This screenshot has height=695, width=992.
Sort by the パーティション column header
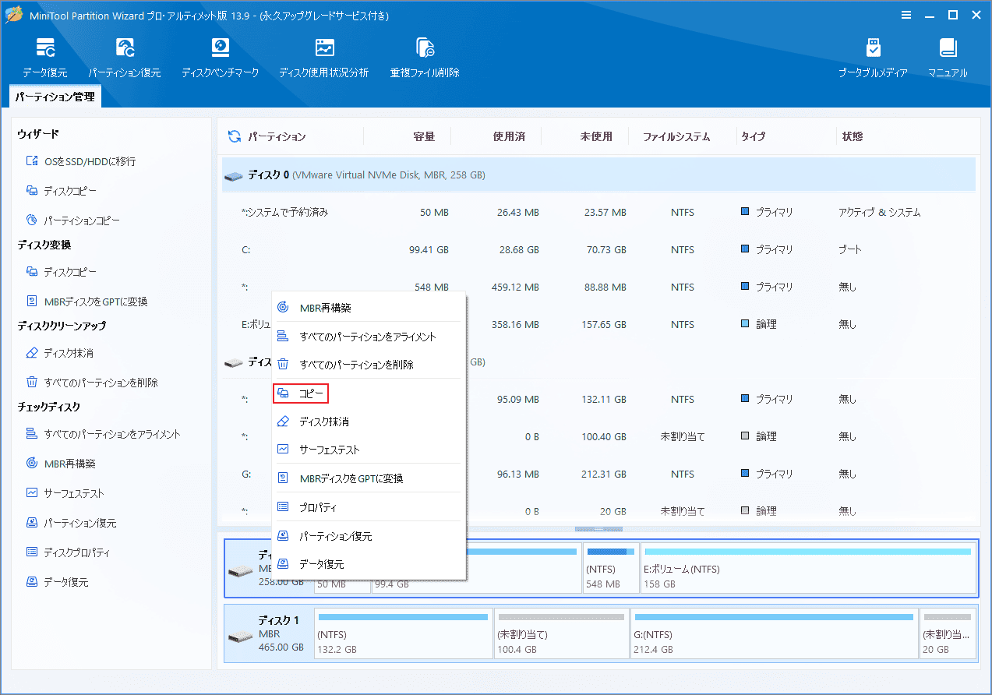pos(277,136)
